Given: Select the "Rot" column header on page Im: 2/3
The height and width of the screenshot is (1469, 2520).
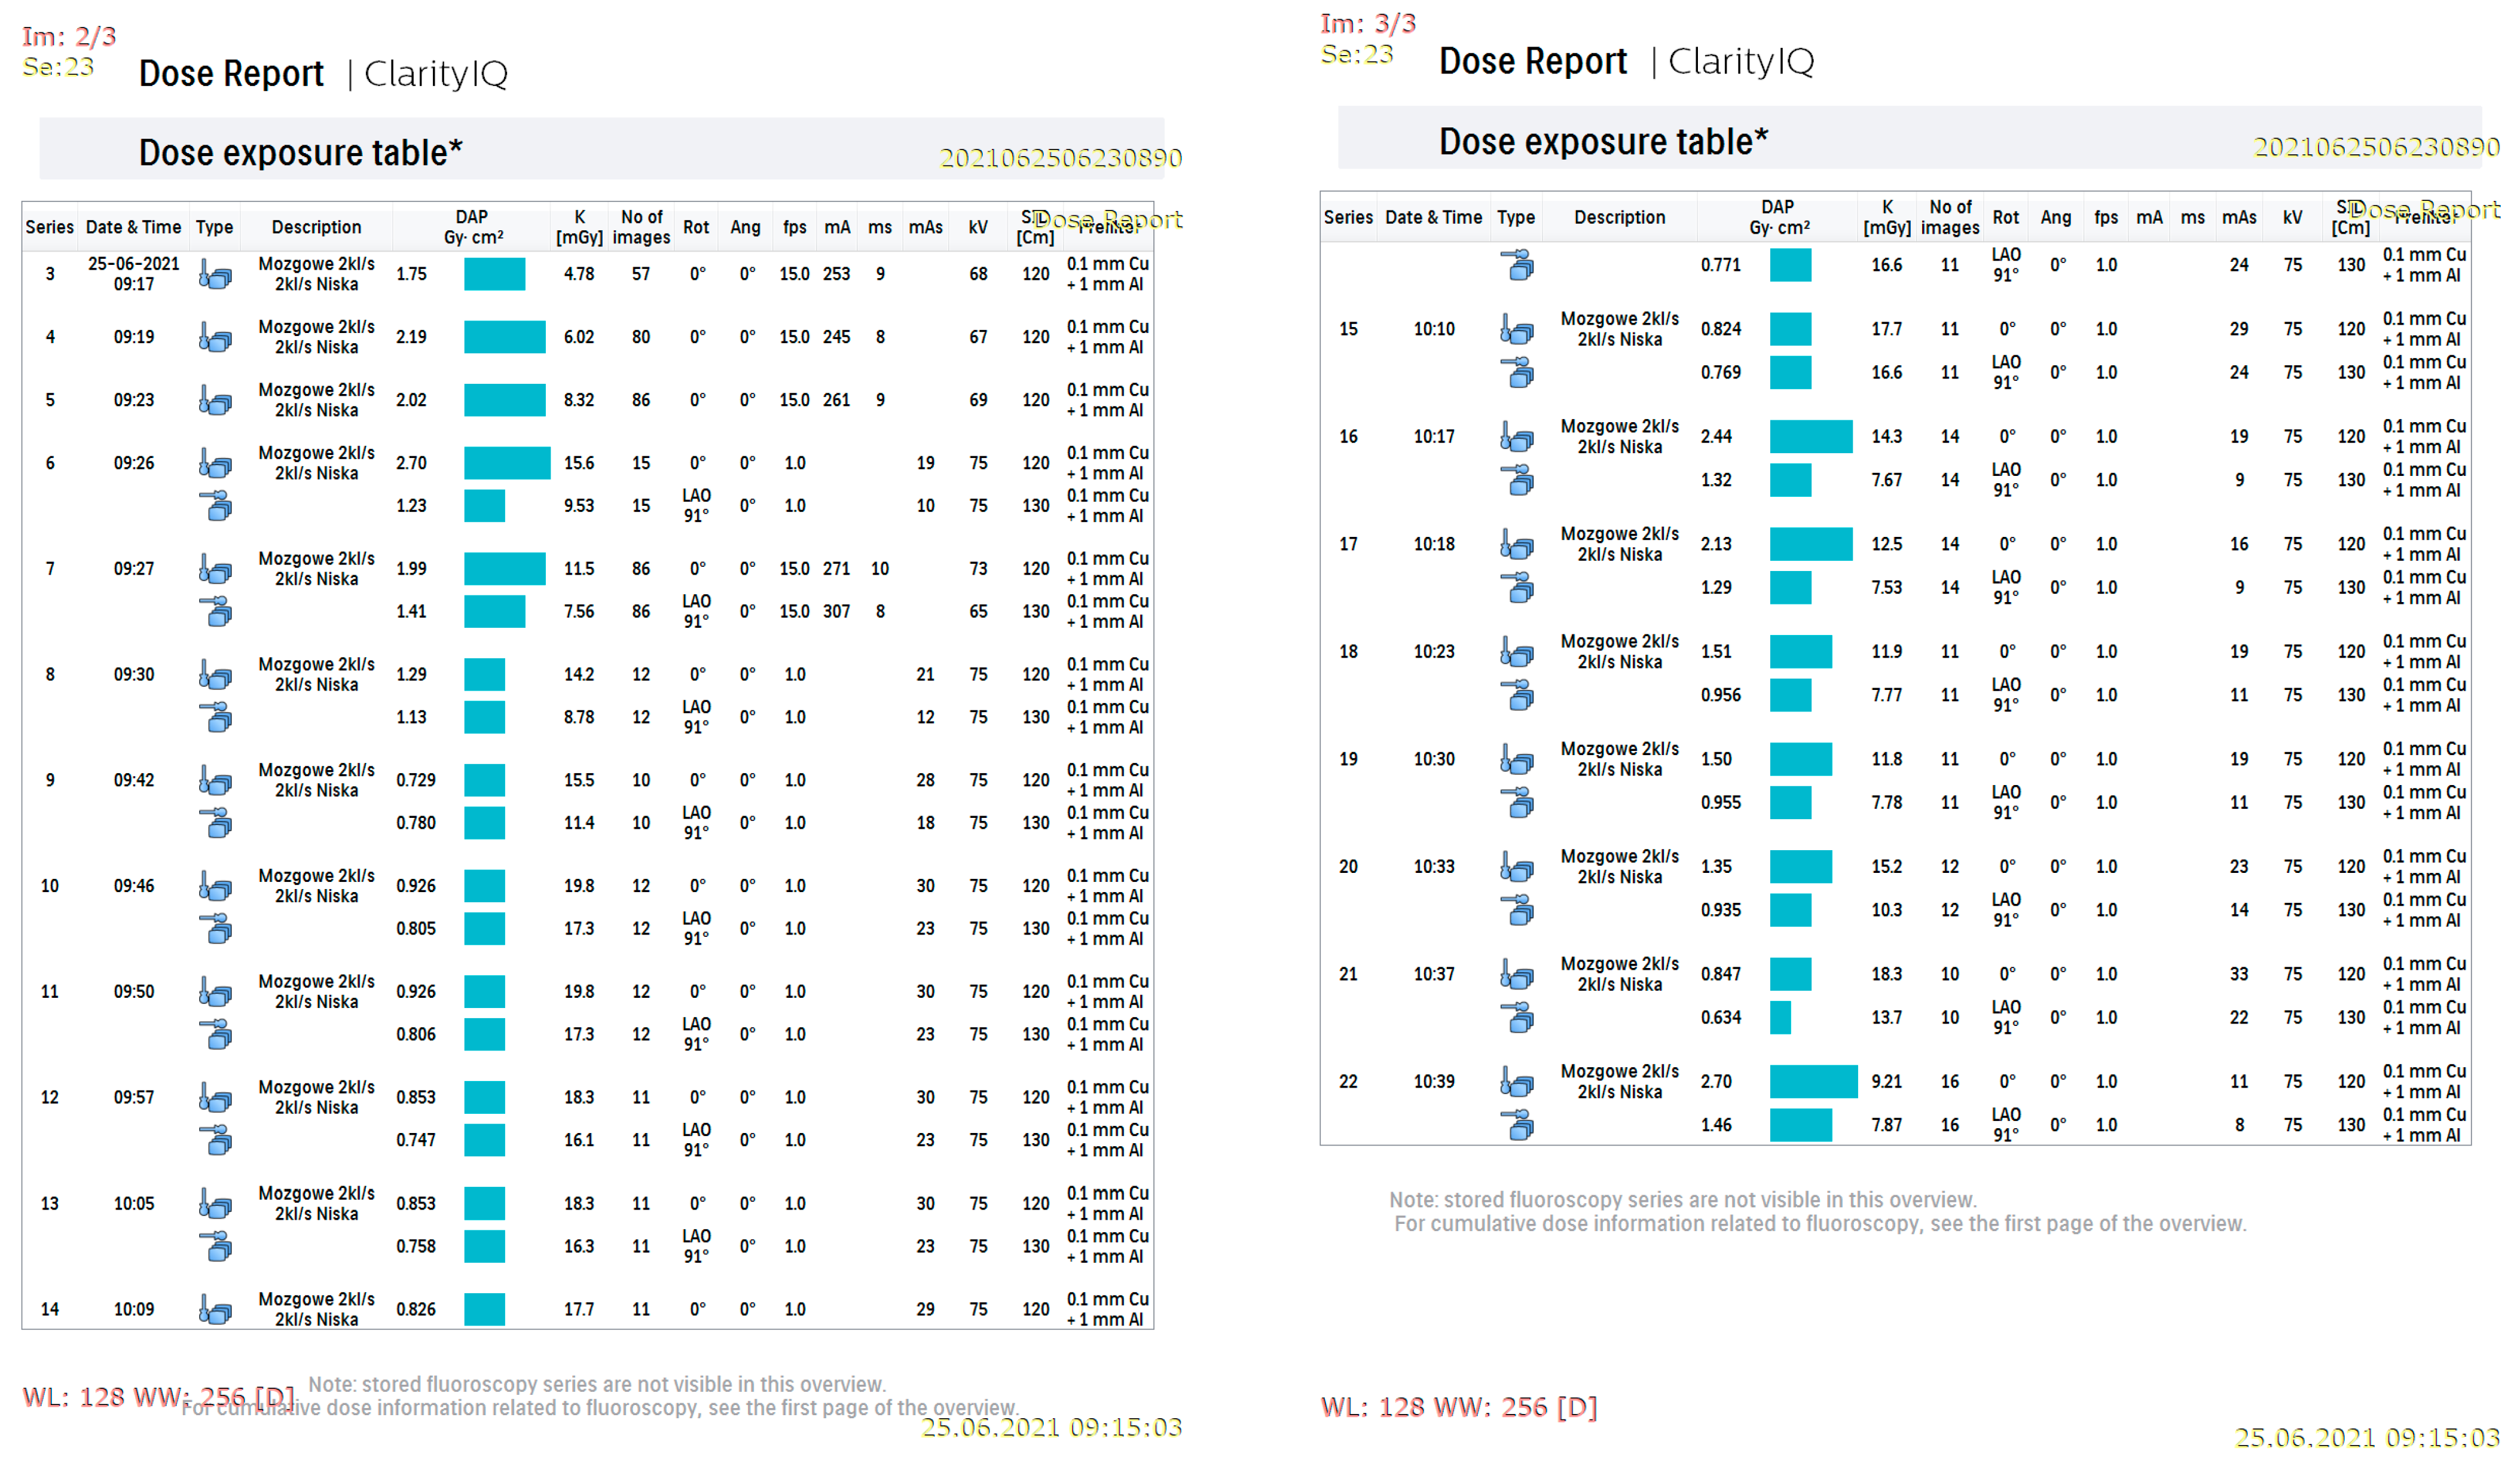Looking at the screenshot, I should [x=696, y=227].
